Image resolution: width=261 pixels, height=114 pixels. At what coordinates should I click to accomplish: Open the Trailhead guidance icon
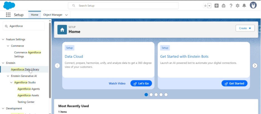224,6
